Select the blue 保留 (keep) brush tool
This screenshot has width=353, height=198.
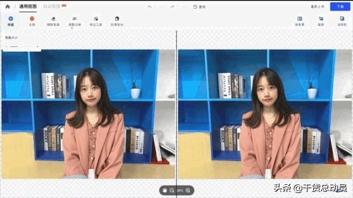coord(10,21)
